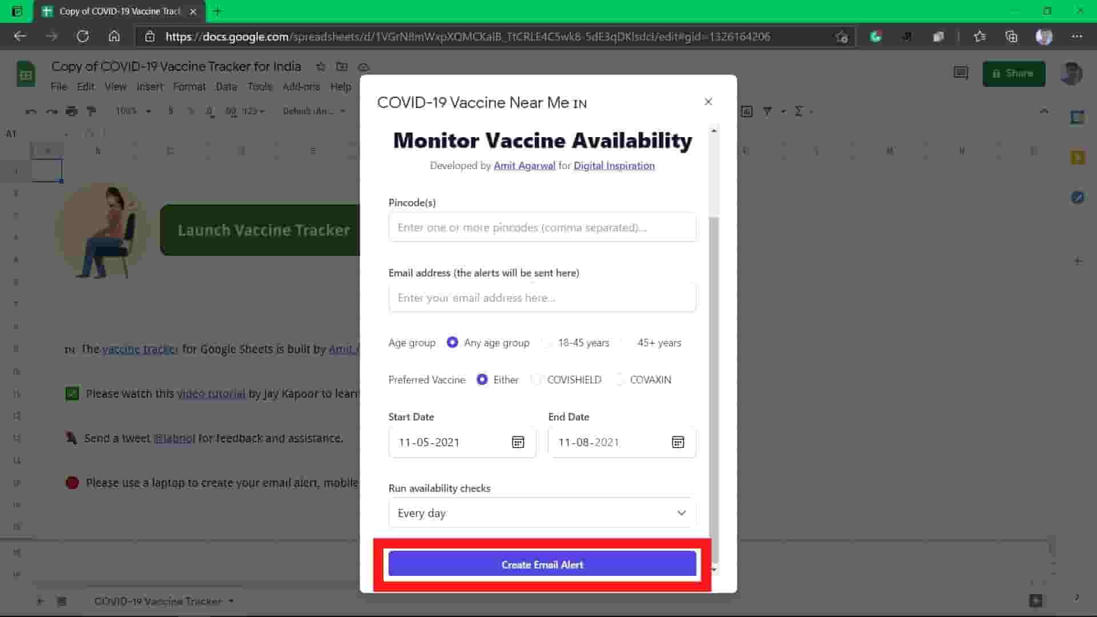Click the Undo toolbar icon
Image resolution: width=1097 pixels, height=617 pixels.
click(x=31, y=111)
